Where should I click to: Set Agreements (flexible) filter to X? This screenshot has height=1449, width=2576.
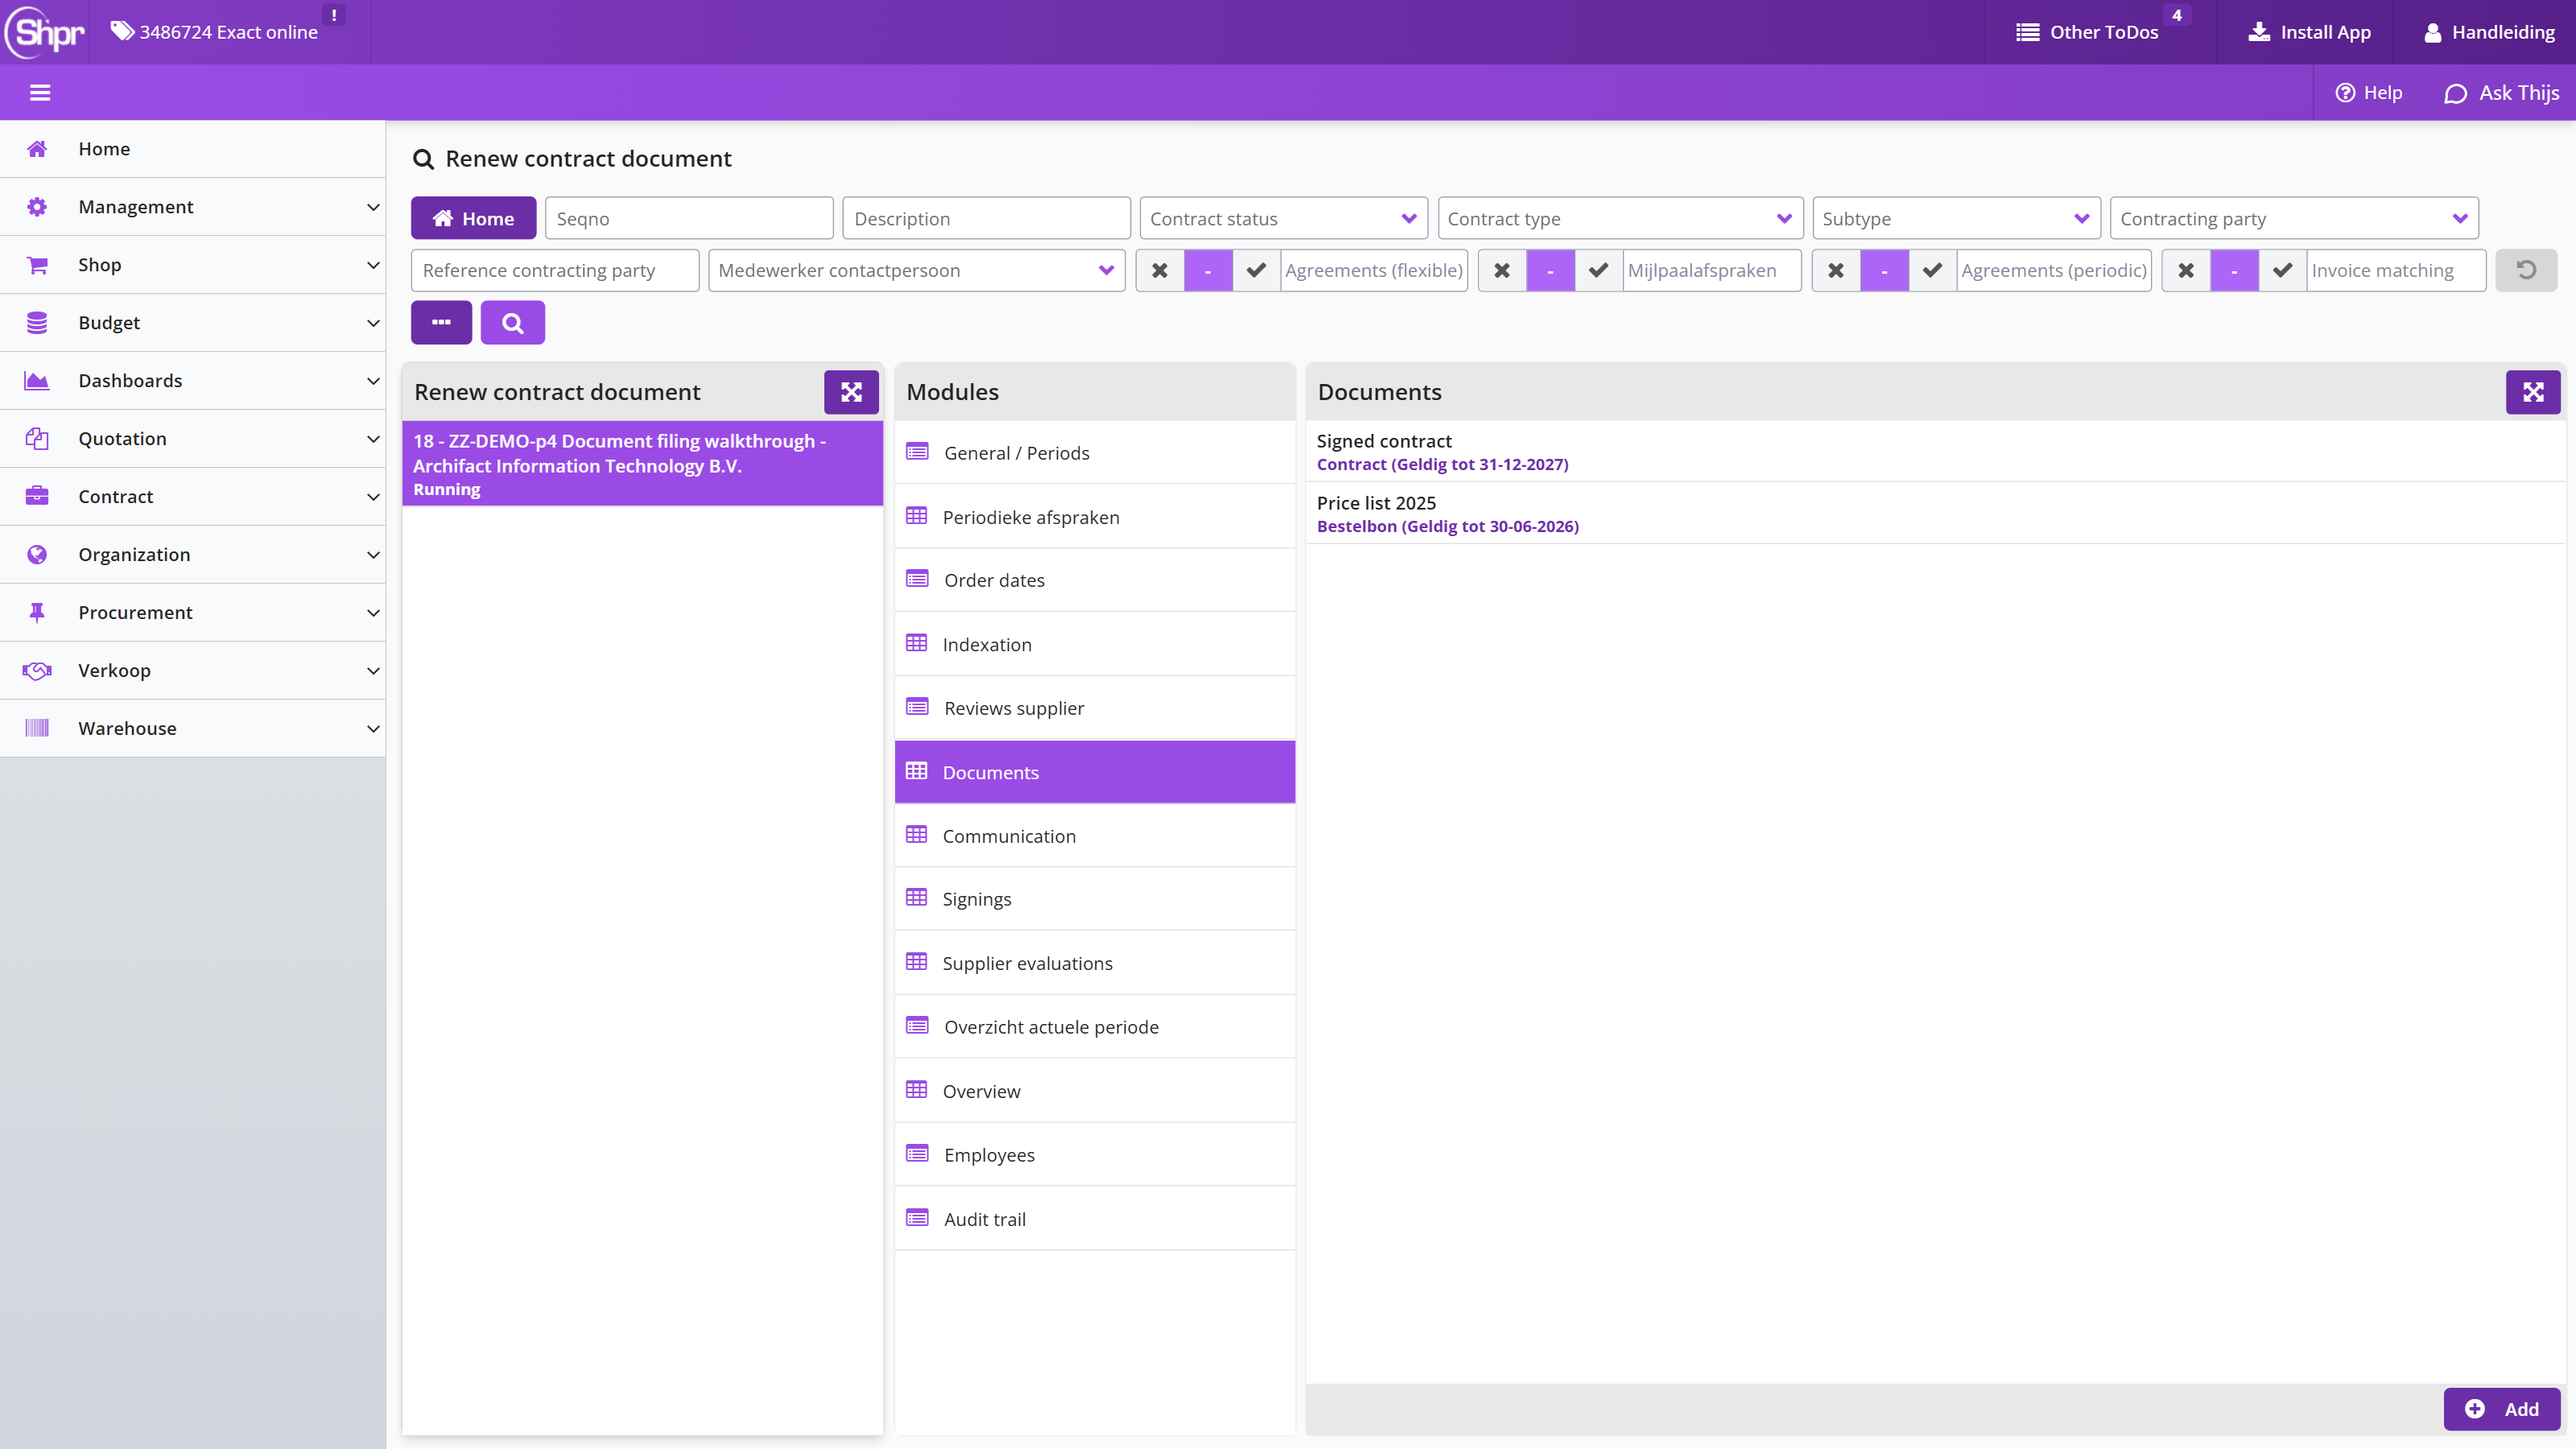click(x=1160, y=271)
